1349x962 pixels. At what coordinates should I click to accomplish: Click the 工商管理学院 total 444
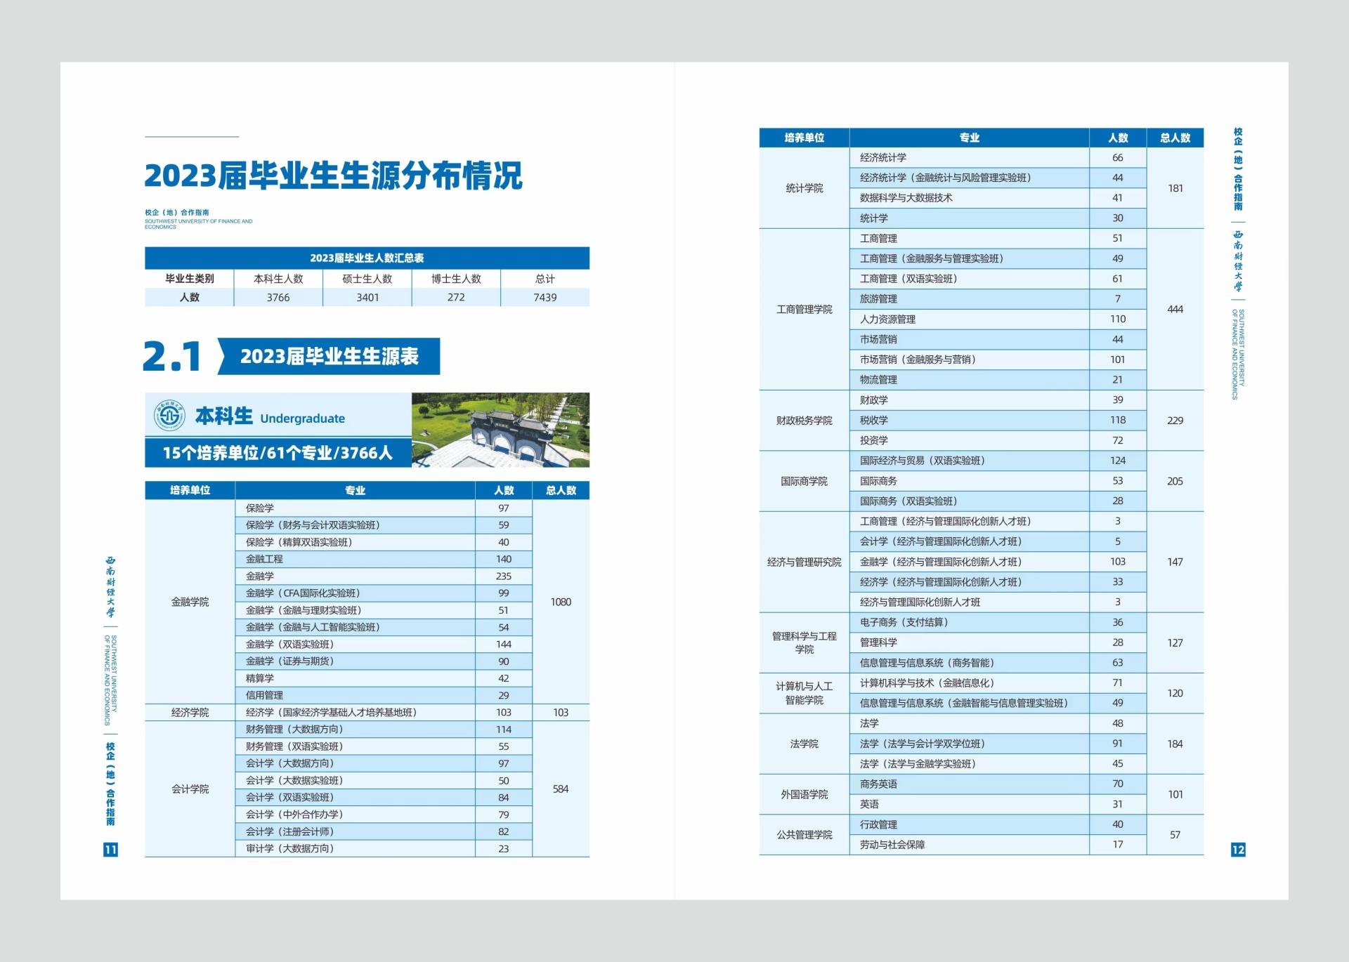click(1175, 309)
